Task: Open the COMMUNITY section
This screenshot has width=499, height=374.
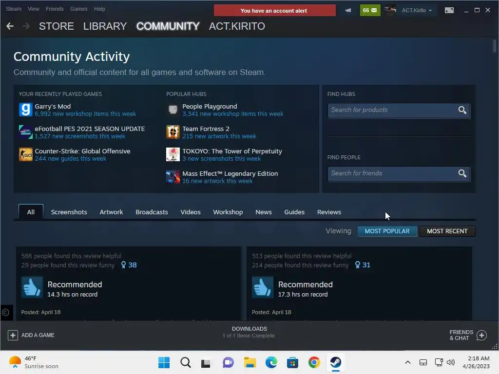Action: (168, 26)
